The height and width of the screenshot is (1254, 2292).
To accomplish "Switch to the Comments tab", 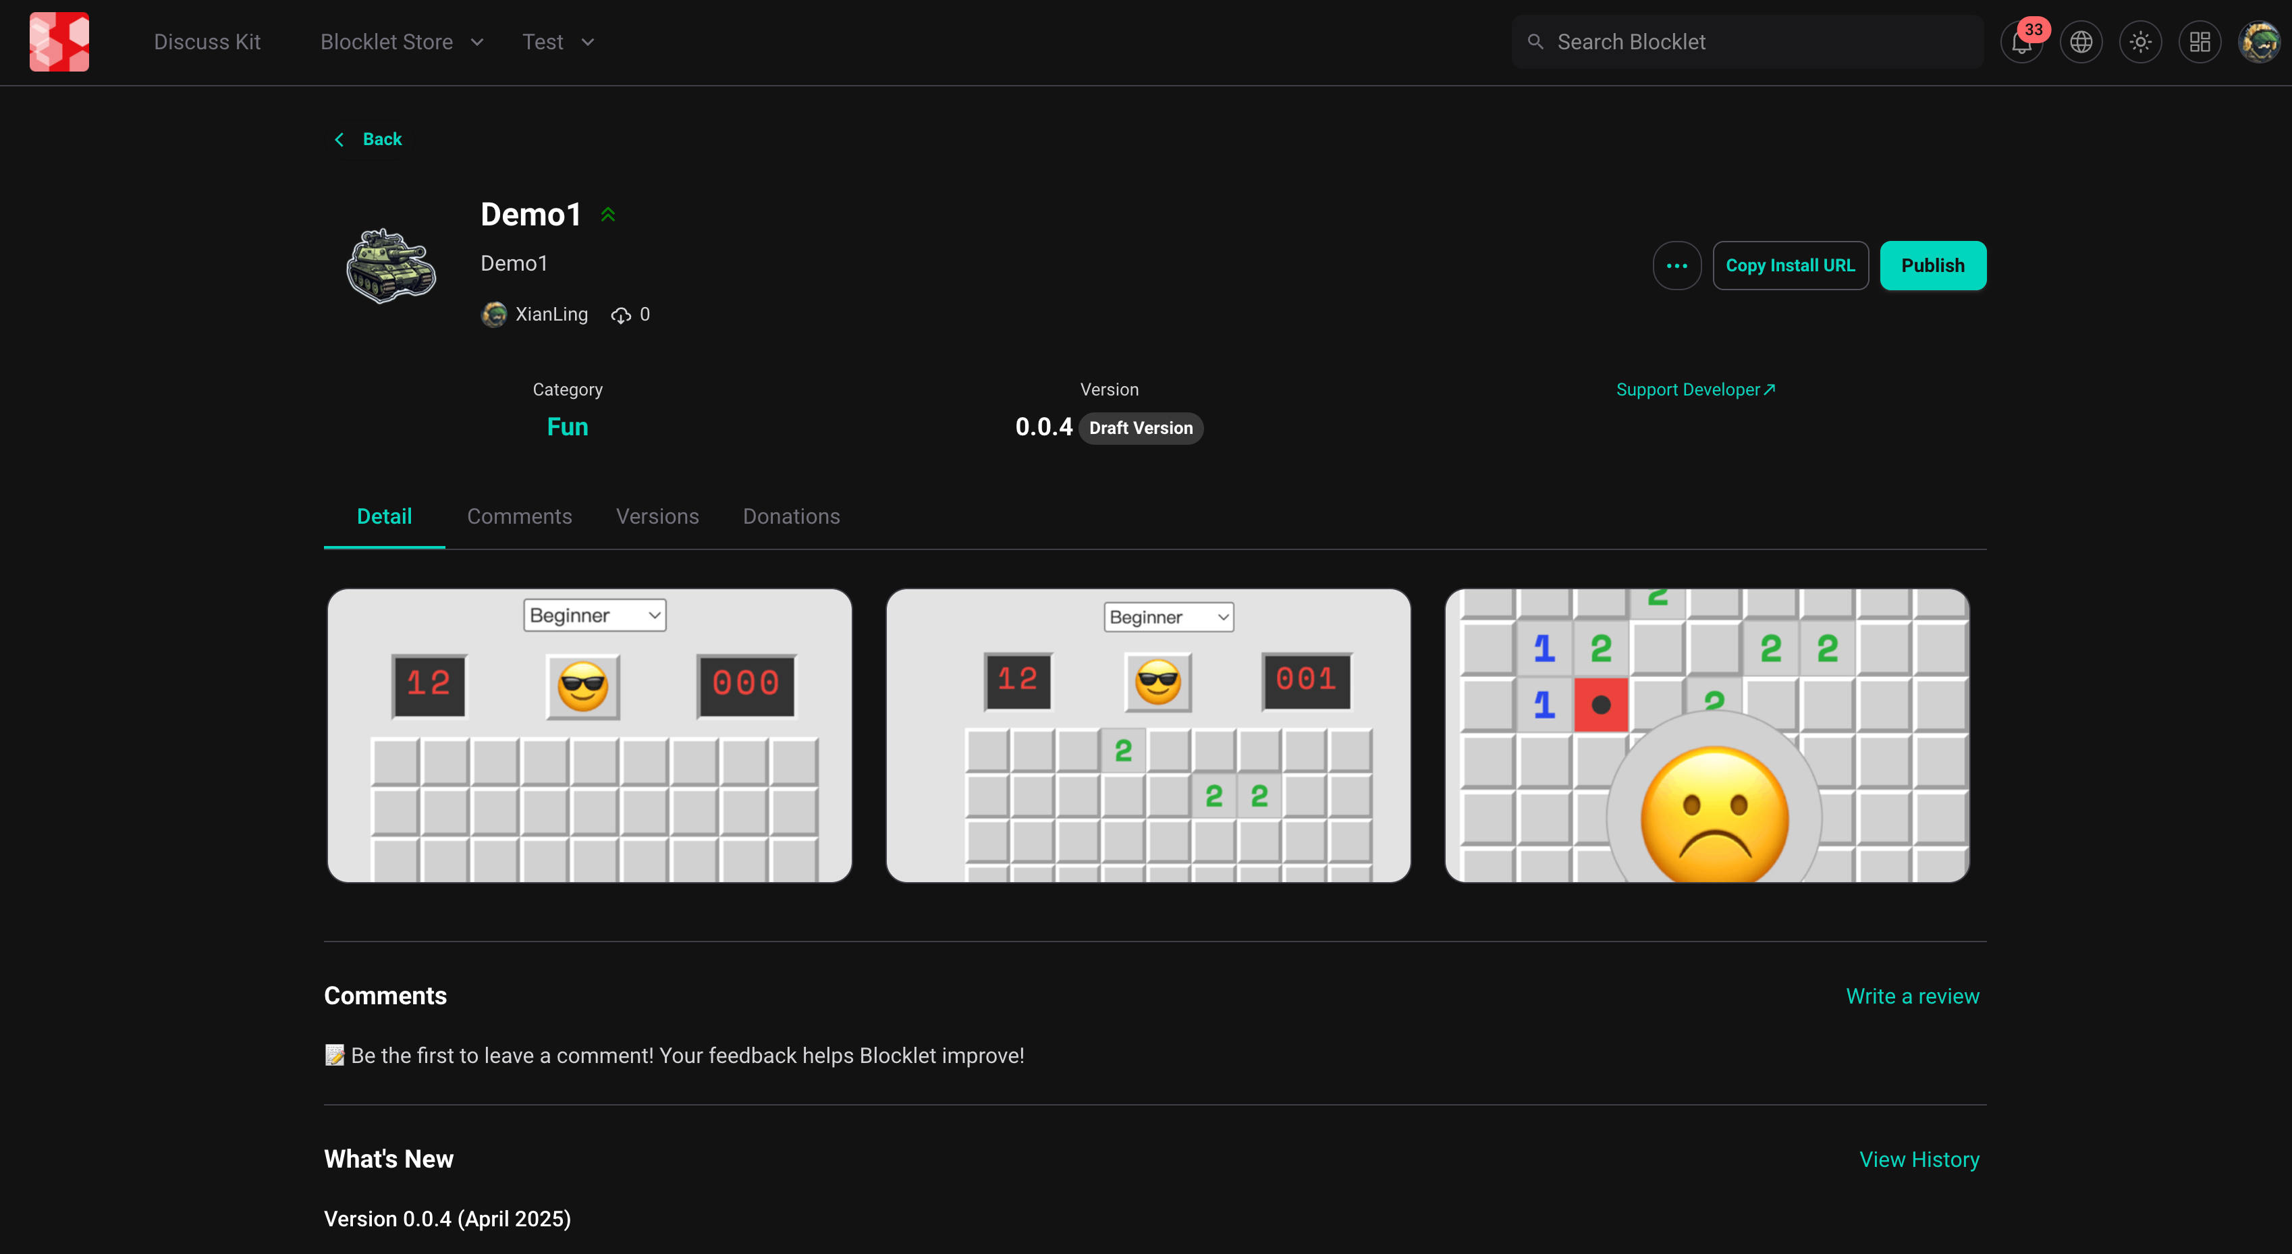I will point(520,516).
